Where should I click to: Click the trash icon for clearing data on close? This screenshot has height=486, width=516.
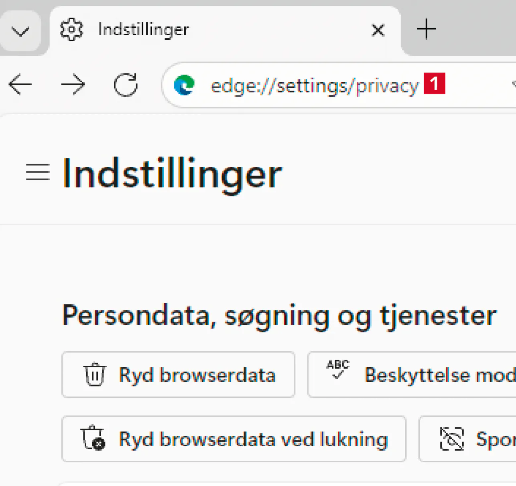93,439
